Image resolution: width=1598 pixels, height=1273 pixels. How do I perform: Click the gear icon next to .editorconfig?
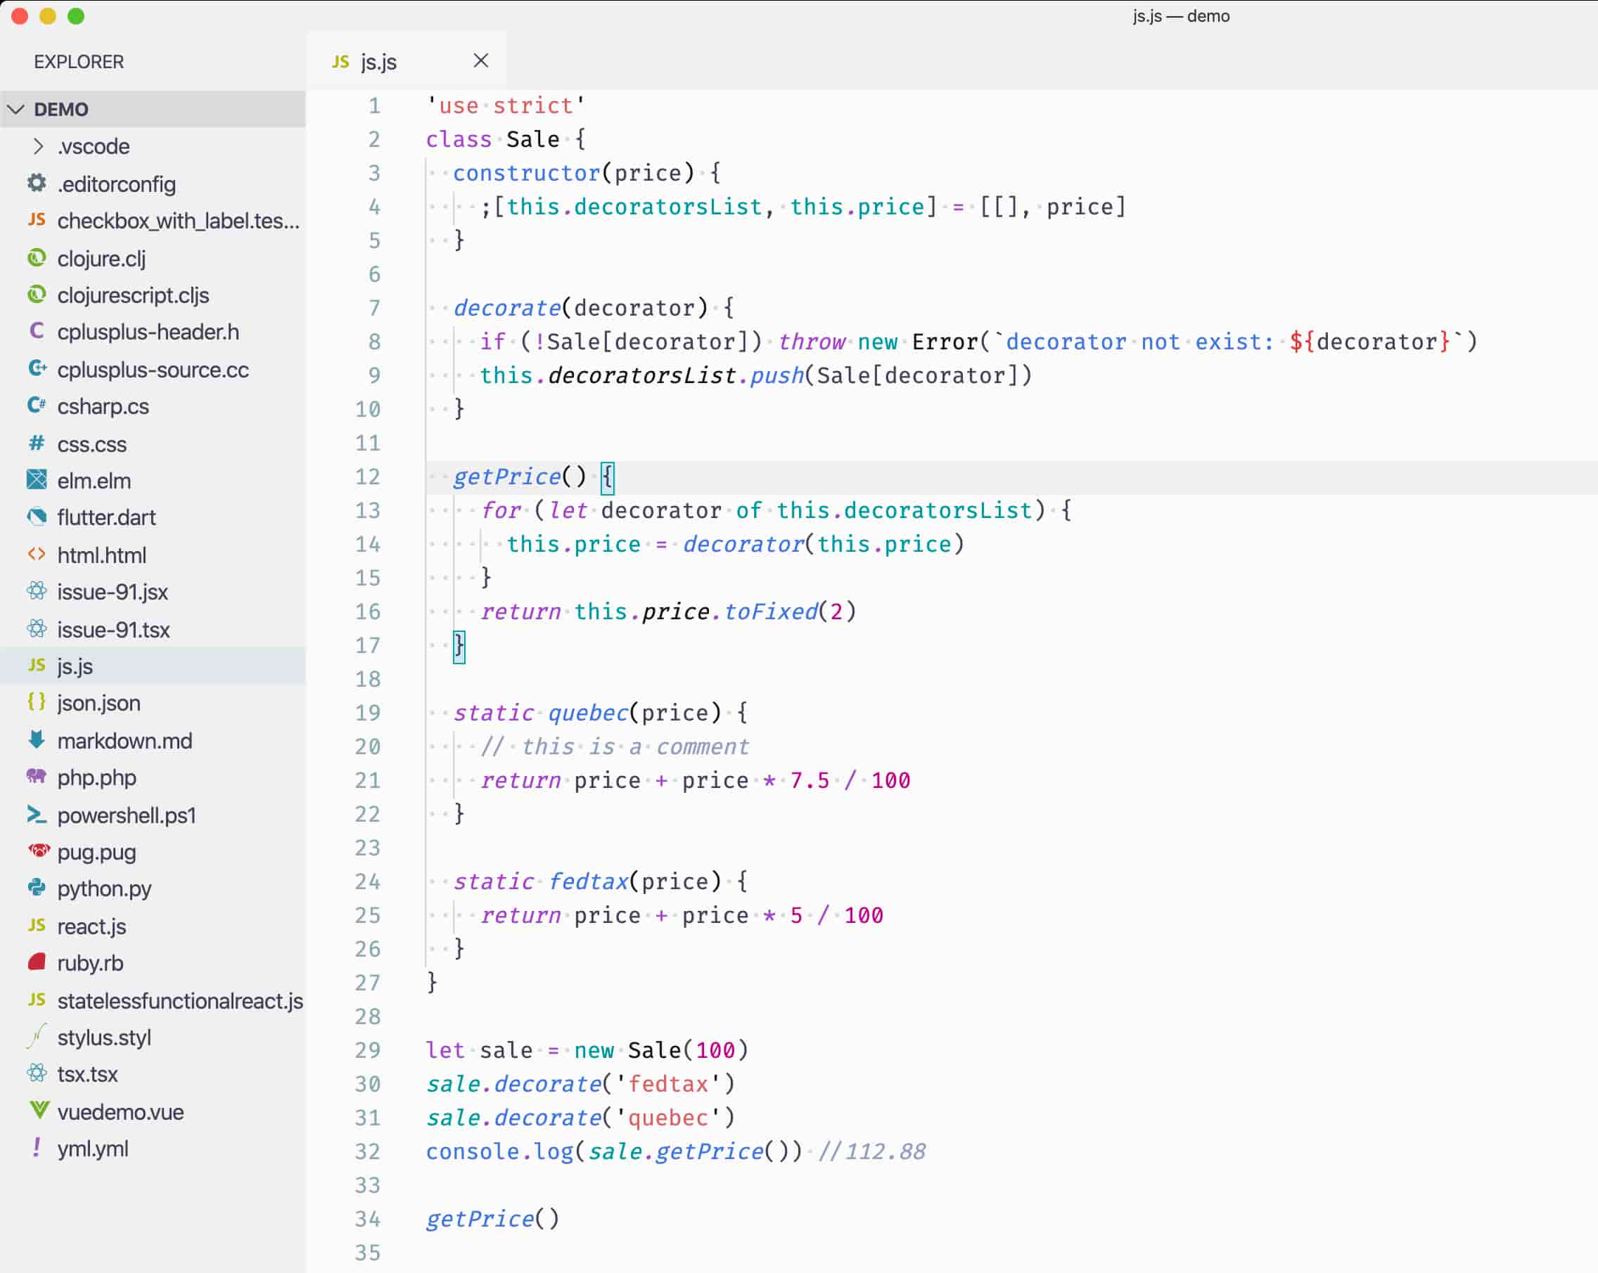point(37,183)
